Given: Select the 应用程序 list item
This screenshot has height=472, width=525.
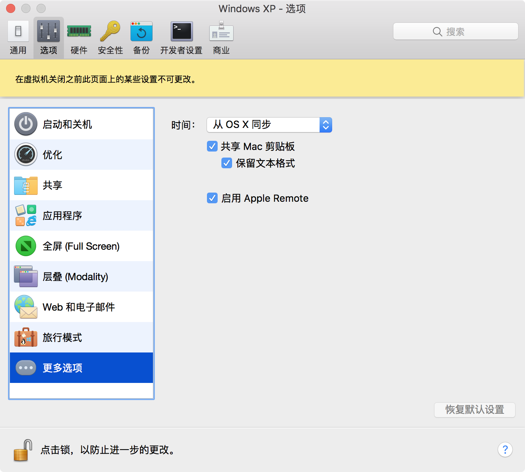Looking at the screenshot, I should 81,215.
